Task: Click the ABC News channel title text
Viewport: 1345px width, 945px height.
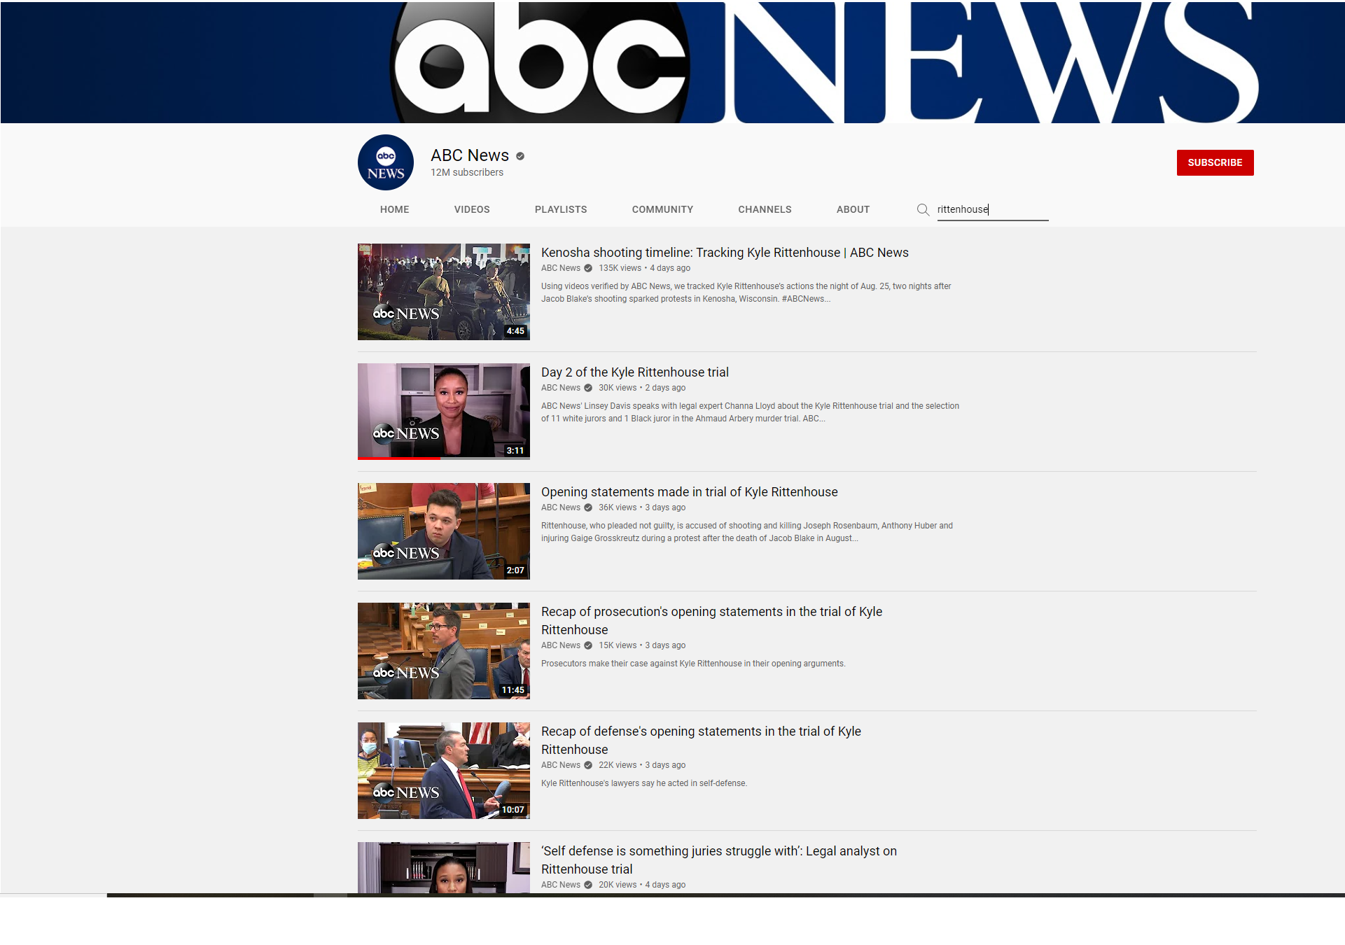Action: 470,155
